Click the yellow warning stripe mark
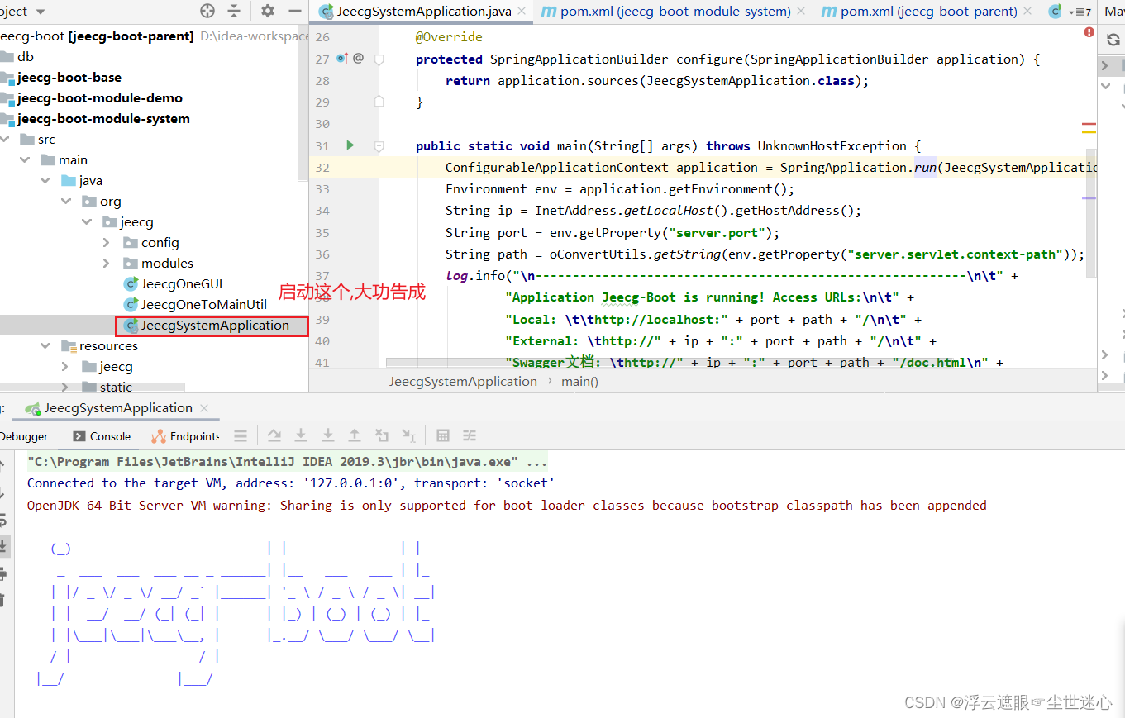 point(1089,131)
